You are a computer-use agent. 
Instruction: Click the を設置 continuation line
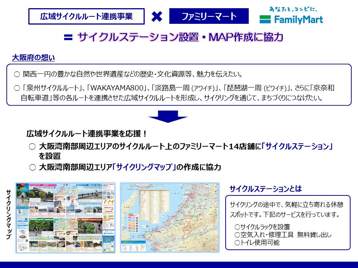pyautogui.click(x=50, y=156)
